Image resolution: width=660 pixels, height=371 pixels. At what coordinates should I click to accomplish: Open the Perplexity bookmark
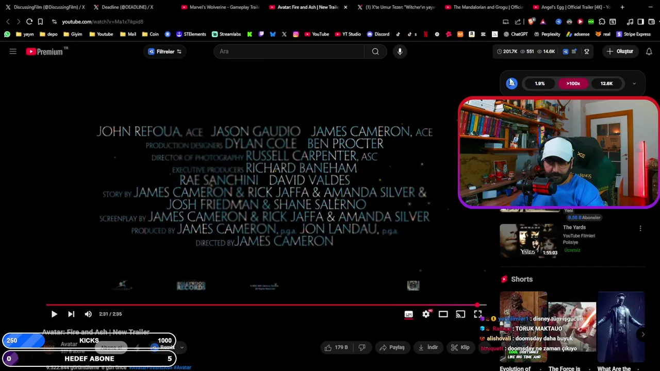pyautogui.click(x=547, y=34)
